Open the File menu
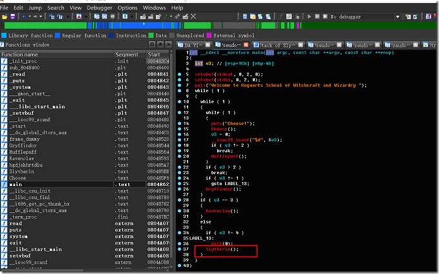This screenshot has width=439, height=274. click(5, 8)
